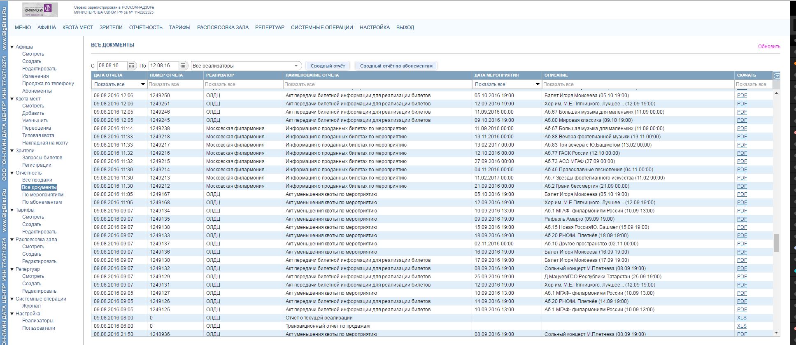Open the ОТЧЁТНОСТЬ menu

pos(146,28)
